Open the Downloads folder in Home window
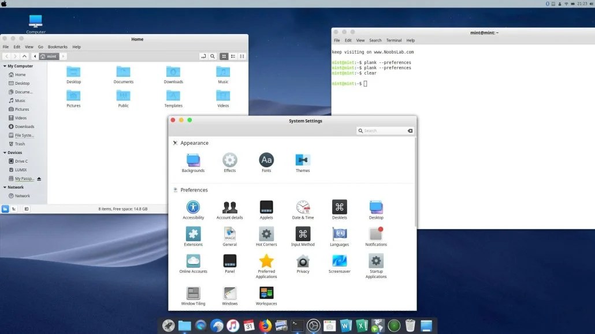The image size is (595, 334). (173, 72)
